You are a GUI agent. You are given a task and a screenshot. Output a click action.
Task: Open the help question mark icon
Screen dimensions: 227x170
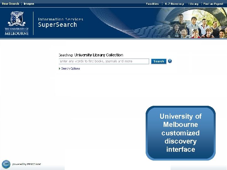[x=170, y=61]
